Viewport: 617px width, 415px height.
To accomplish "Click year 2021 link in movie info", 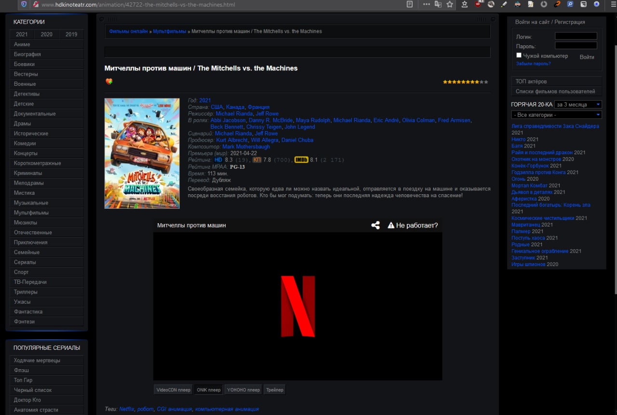I will tap(205, 101).
